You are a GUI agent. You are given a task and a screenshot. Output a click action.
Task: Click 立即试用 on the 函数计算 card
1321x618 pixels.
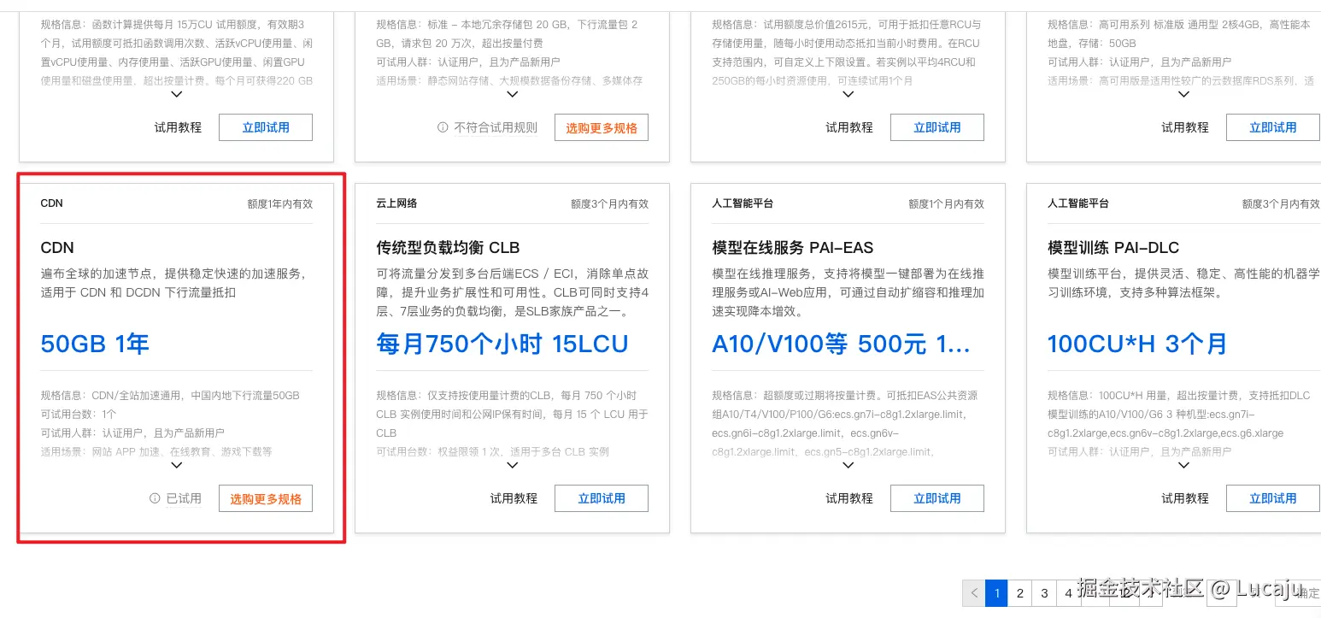(x=266, y=127)
